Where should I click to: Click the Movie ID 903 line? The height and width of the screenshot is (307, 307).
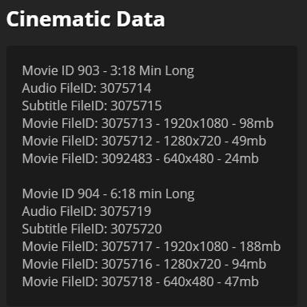(108, 71)
